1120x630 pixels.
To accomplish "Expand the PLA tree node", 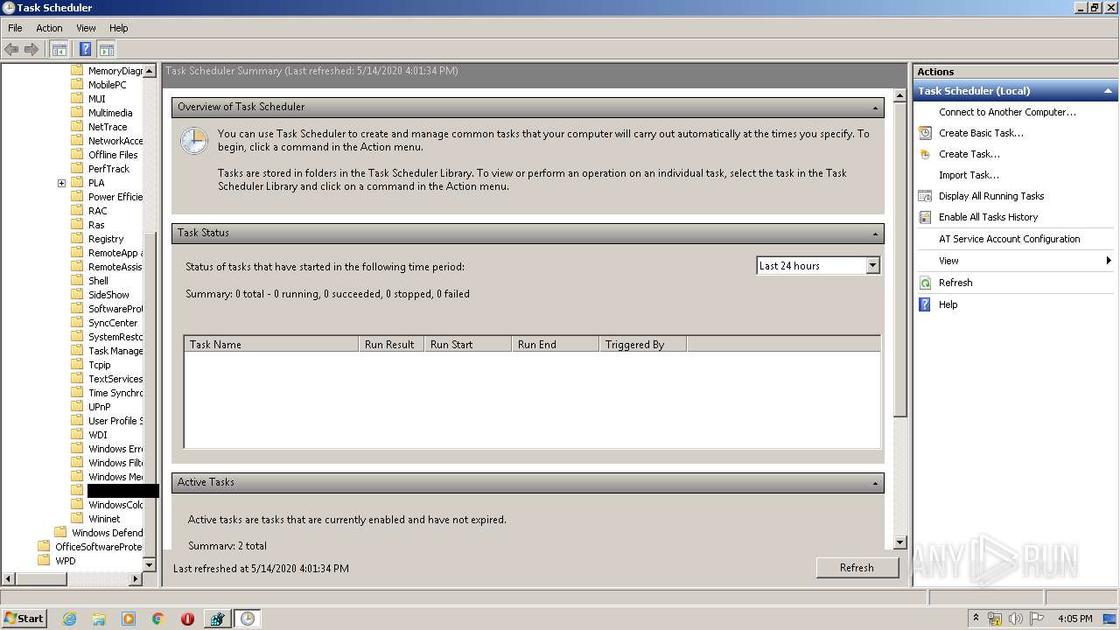I will tap(61, 183).
